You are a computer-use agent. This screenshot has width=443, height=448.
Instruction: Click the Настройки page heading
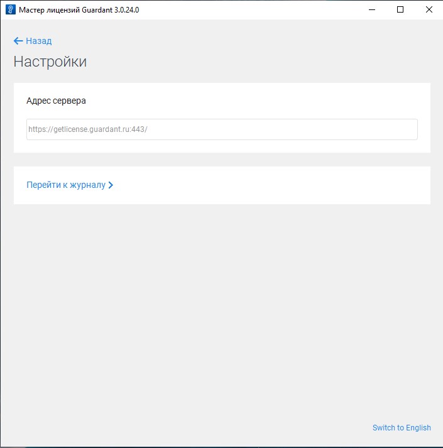tap(50, 62)
